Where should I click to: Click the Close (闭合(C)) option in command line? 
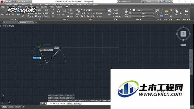coord(70,104)
